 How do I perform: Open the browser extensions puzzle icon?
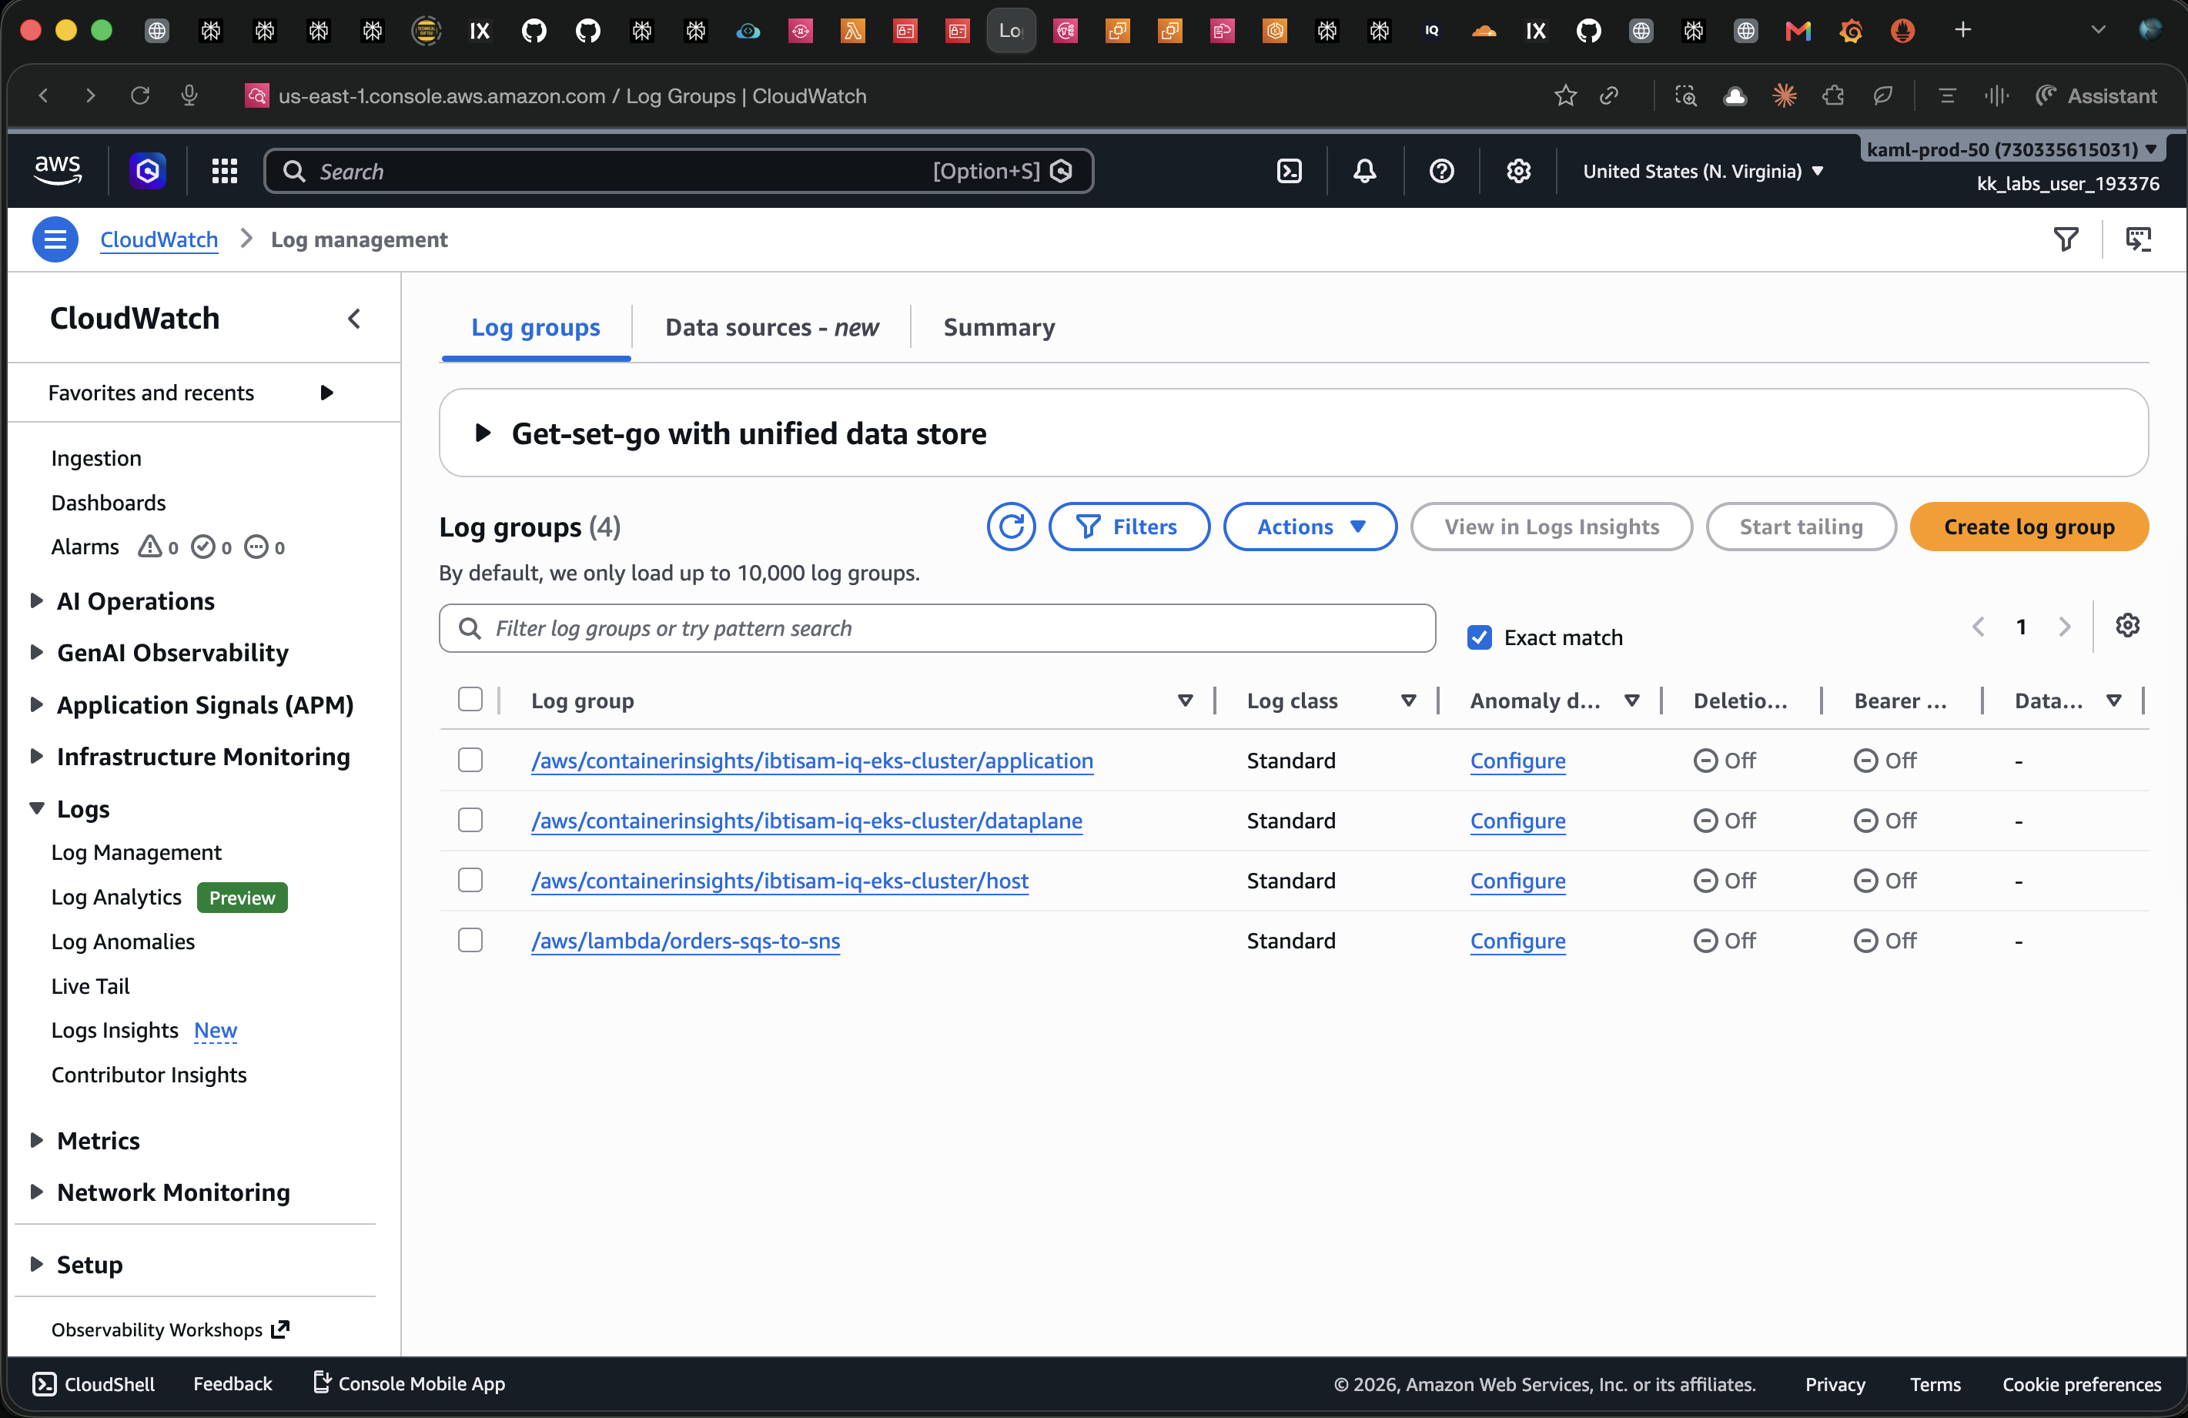coord(1833,95)
